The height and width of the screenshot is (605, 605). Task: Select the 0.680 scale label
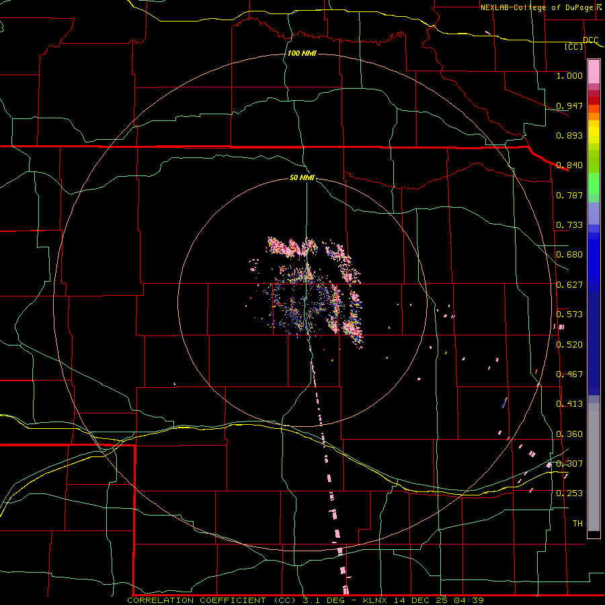[569, 255]
